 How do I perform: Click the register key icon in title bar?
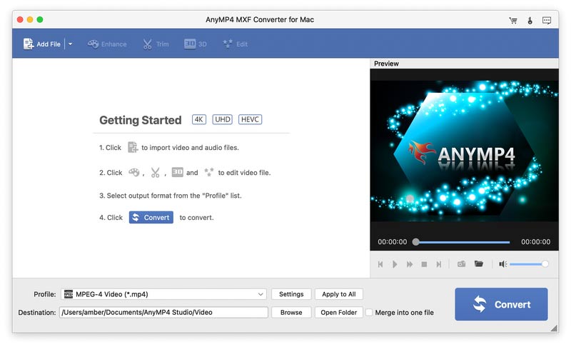(530, 21)
